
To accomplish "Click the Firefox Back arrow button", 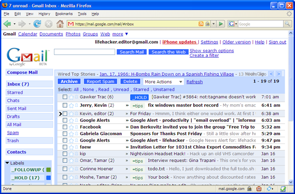I will [x=7, y=24].
